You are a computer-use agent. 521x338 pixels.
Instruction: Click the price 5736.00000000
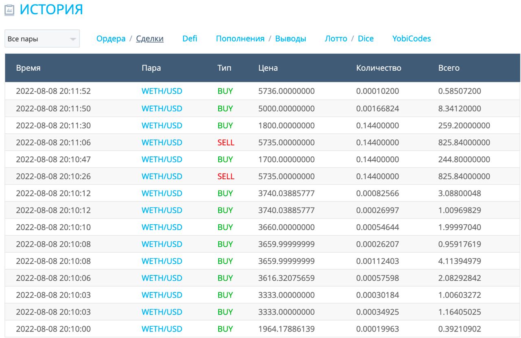pos(287,91)
